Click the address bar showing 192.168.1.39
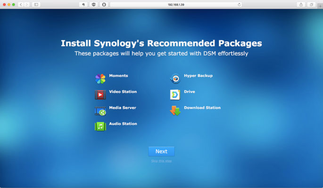Image resolution: width=323 pixels, height=188 pixels. coord(176,5)
